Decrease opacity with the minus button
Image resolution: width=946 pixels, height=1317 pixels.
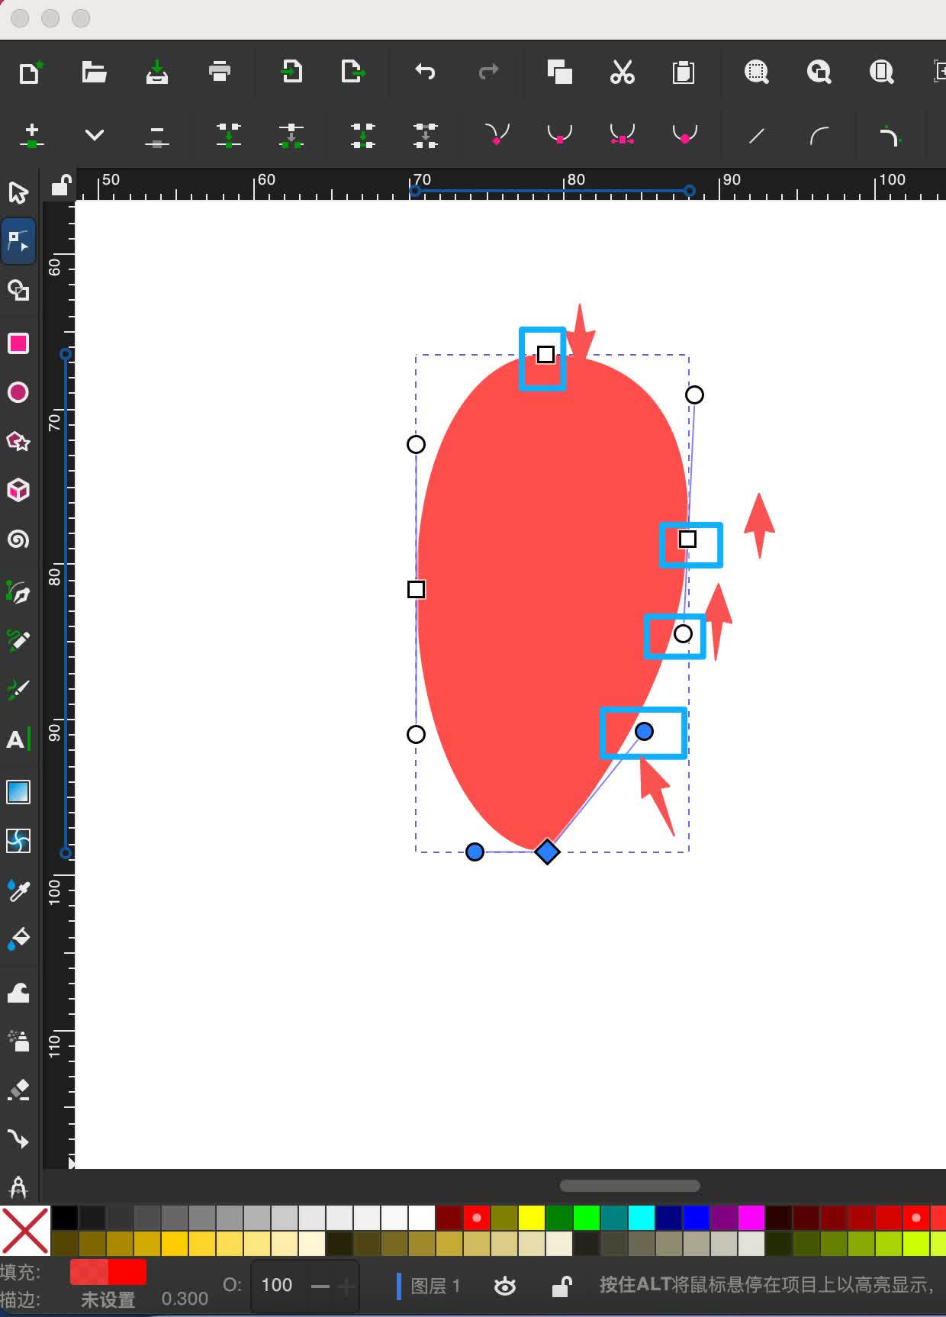320,1286
